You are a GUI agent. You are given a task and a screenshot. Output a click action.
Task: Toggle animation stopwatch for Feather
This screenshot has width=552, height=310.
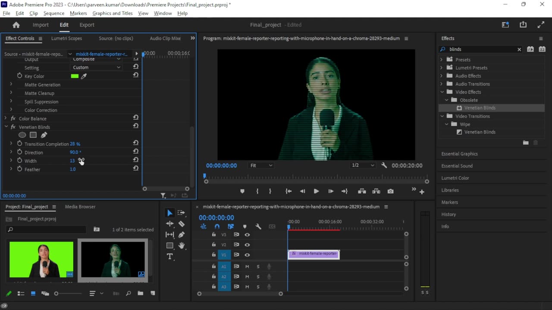(19, 169)
